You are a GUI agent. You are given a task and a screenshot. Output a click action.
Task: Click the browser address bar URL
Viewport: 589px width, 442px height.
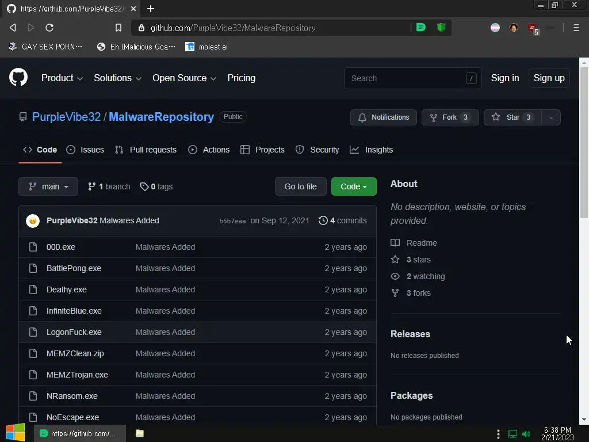tap(233, 28)
